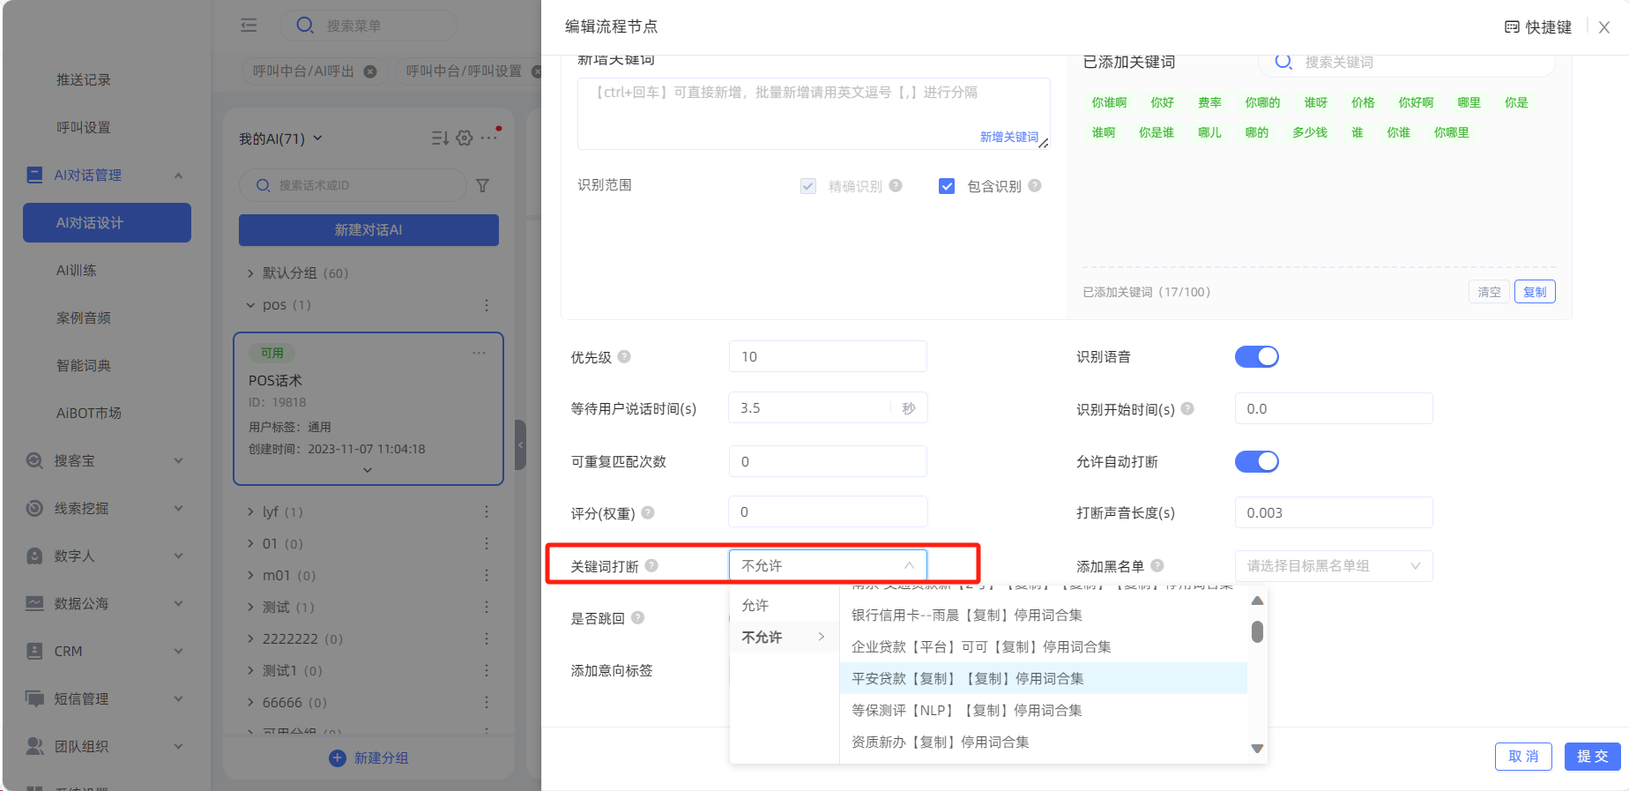Click the help icon next to 优先级
The width and height of the screenshot is (1629, 791).
coord(624,356)
